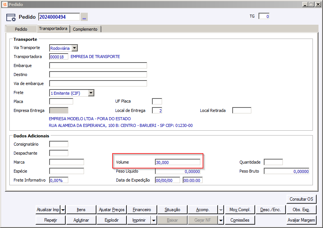This screenshot has height=228, width=323.
Task: Minimize the Pedido window
Action: tap(305, 4)
